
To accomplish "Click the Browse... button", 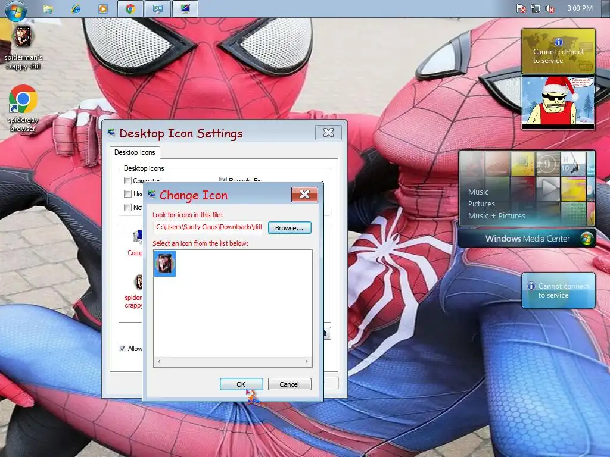I will click(290, 228).
